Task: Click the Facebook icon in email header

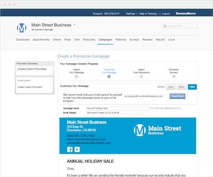Action: point(70,149)
